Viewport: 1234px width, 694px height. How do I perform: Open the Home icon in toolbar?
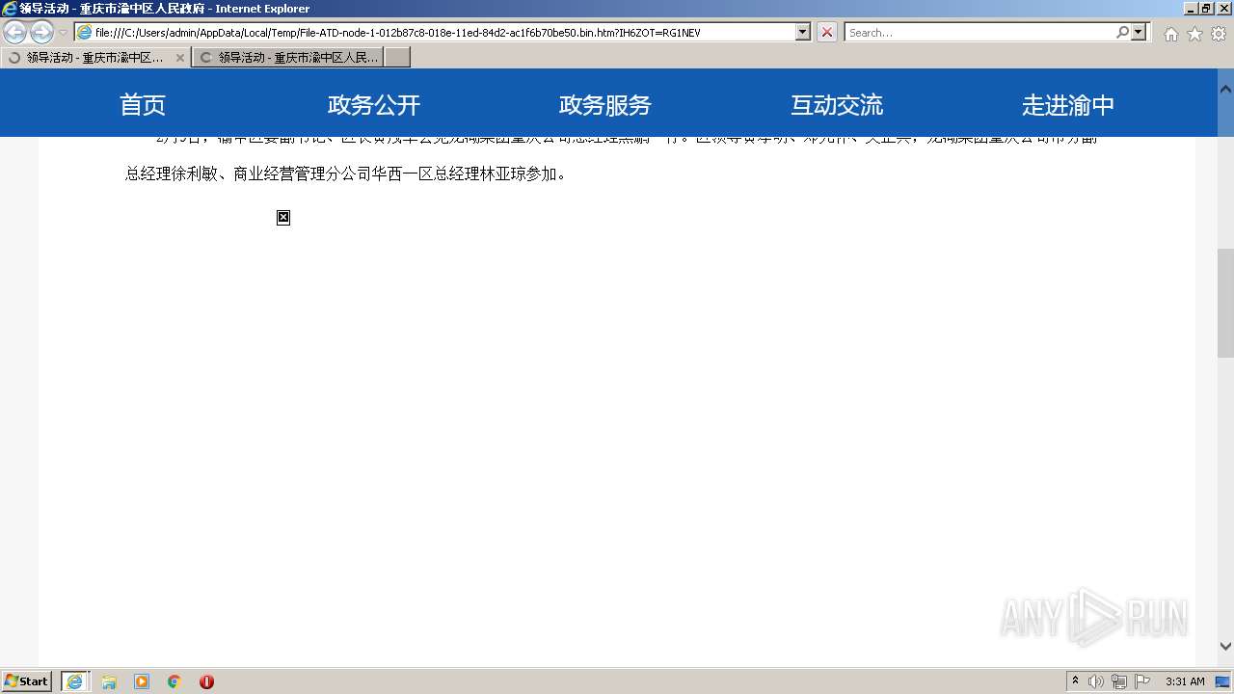pos(1170,34)
